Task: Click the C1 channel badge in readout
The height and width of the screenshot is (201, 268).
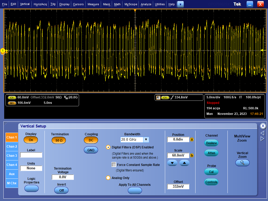Action: point(12,98)
